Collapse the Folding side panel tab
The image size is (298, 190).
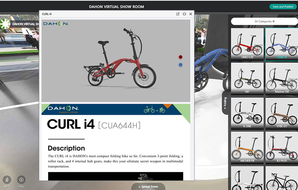(225, 102)
